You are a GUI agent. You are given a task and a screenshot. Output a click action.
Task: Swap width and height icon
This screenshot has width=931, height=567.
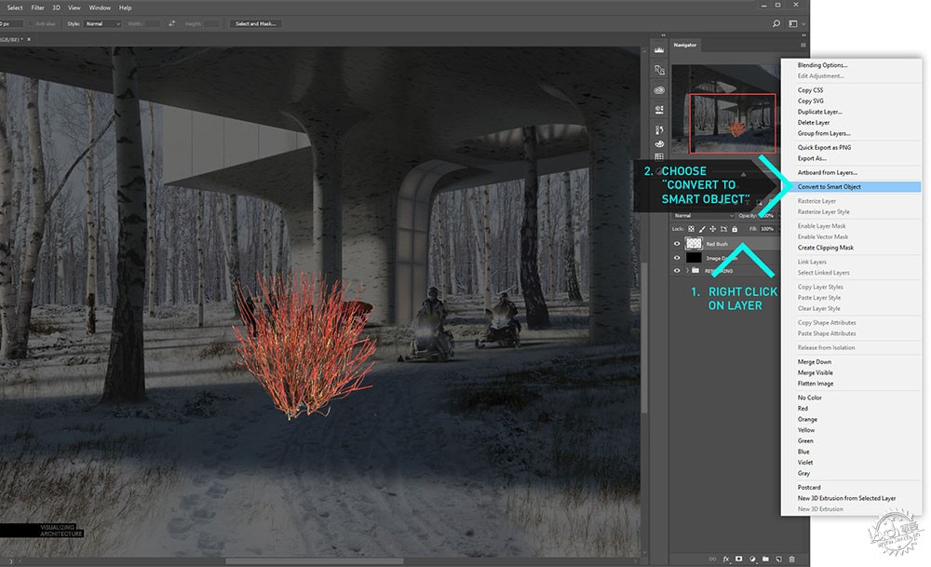point(171,24)
